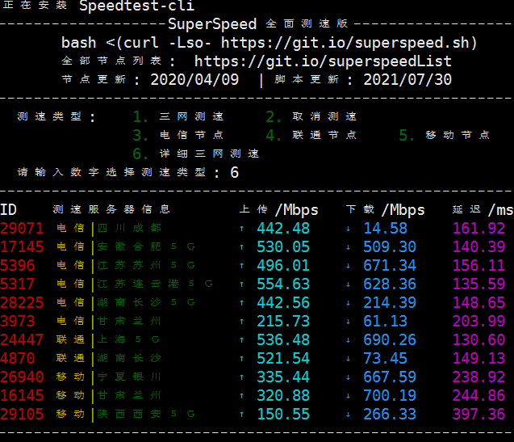The height and width of the screenshot is (442, 514).
Task: Click server ID 17145
Action: point(22,247)
